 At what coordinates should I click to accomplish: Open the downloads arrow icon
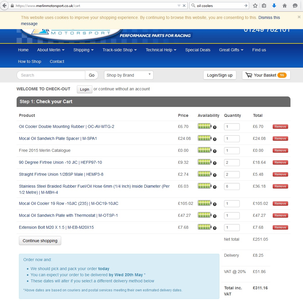pyautogui.click(x=274, y=6)
